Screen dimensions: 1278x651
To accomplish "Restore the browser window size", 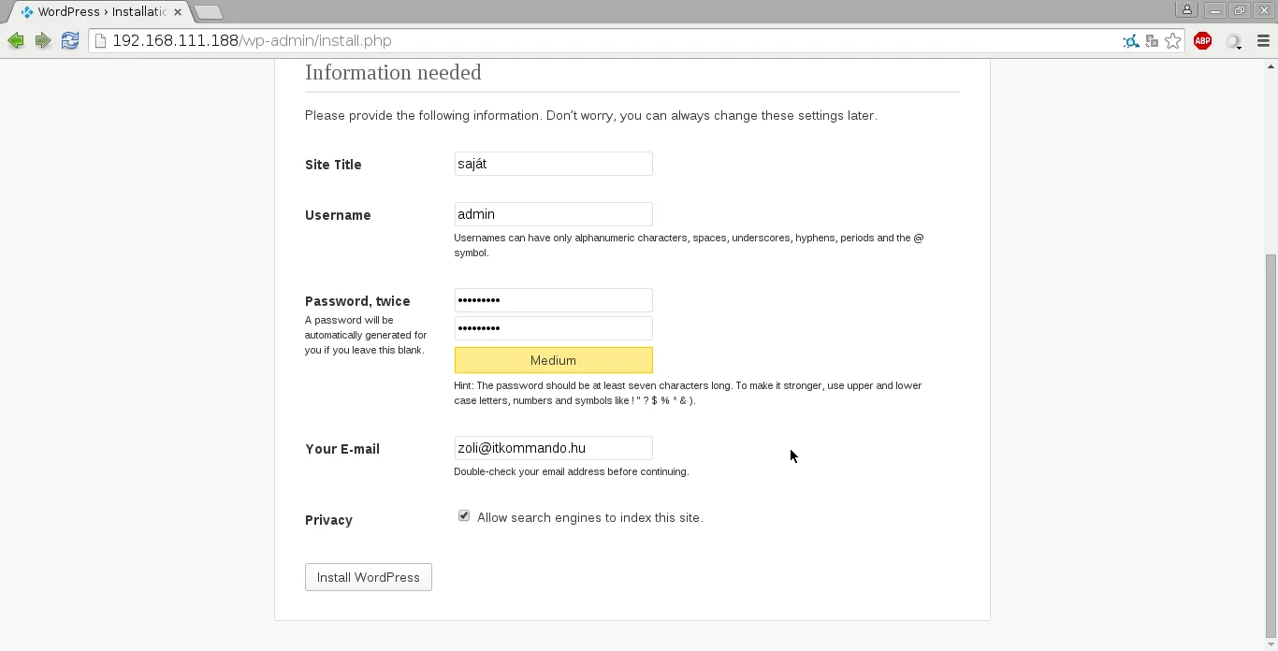I will (1240, 10).
